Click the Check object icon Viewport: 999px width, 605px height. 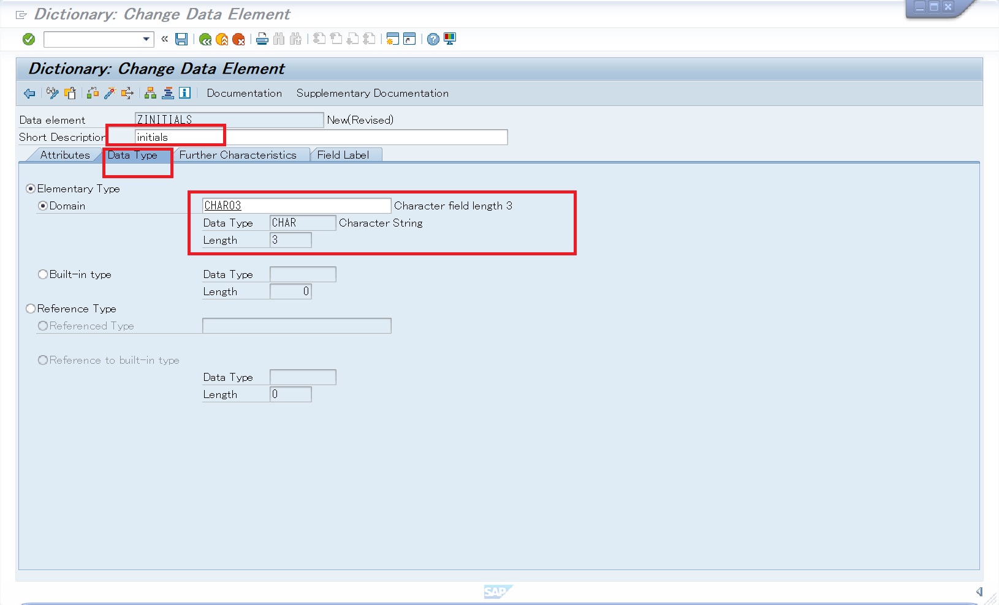(93, 93)
